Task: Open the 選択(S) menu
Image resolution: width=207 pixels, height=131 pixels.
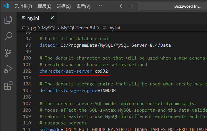Action: [x=64, y=6]
